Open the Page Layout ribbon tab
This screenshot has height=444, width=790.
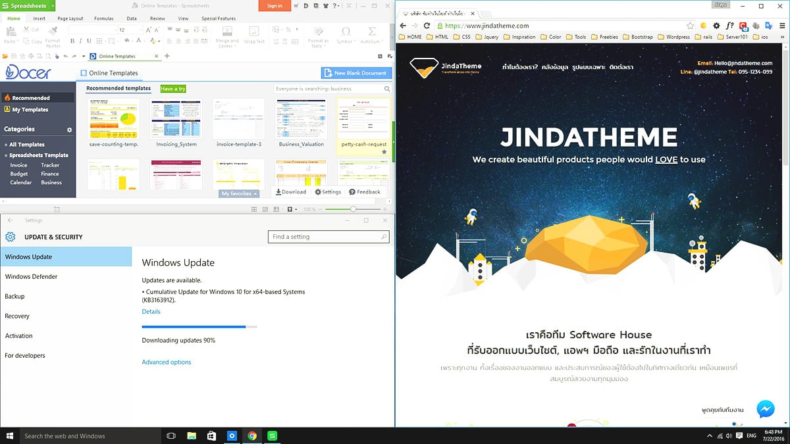pos(70,18)
